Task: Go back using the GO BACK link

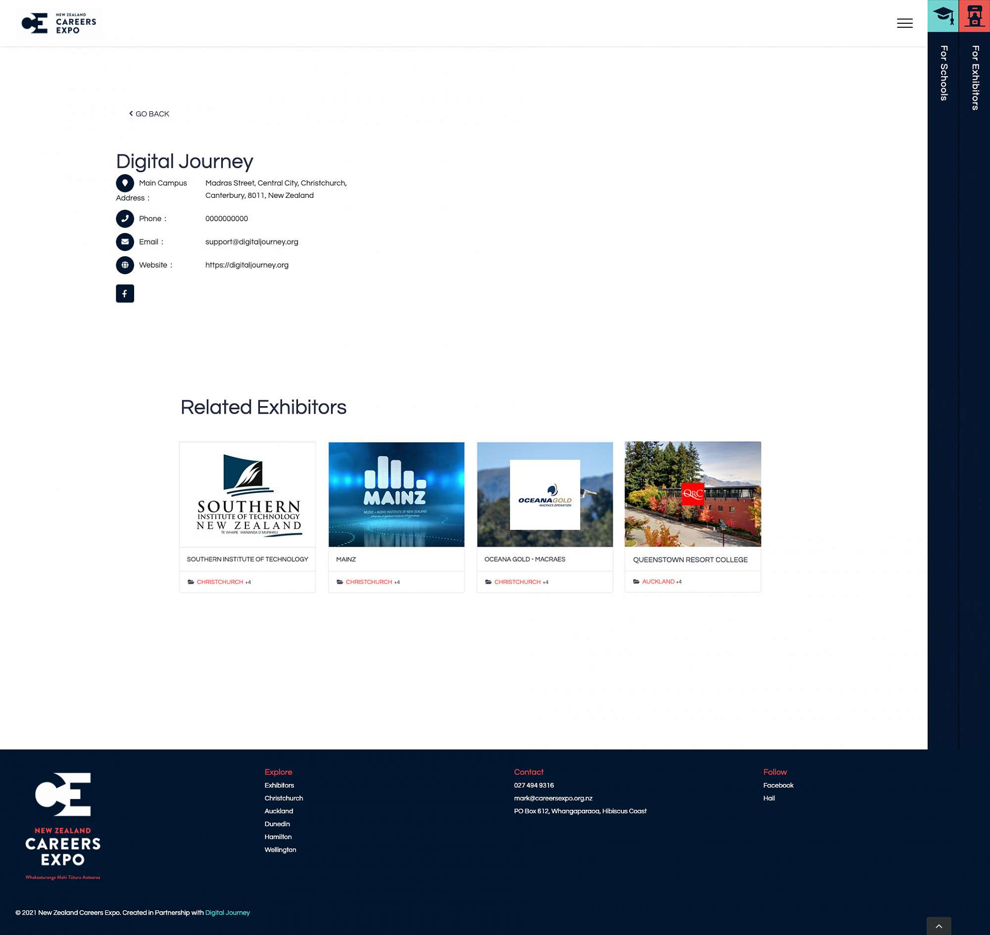Action: [x=149, y=114]
